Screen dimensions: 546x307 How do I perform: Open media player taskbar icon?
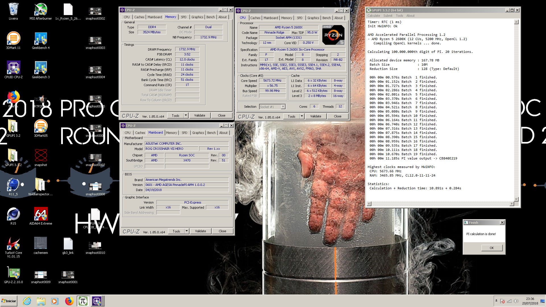pyautogui.click(x=55, y=301)
